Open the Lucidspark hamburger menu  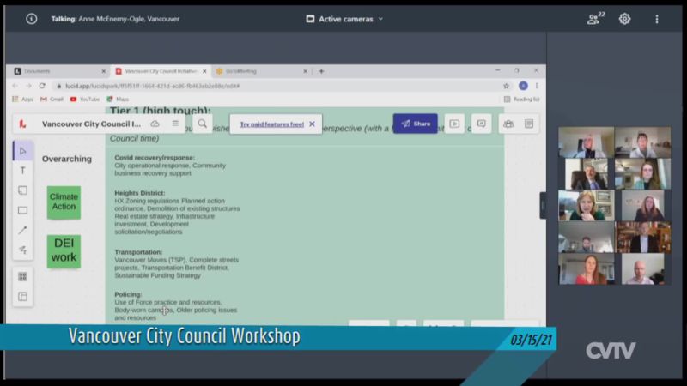point(175,124)
